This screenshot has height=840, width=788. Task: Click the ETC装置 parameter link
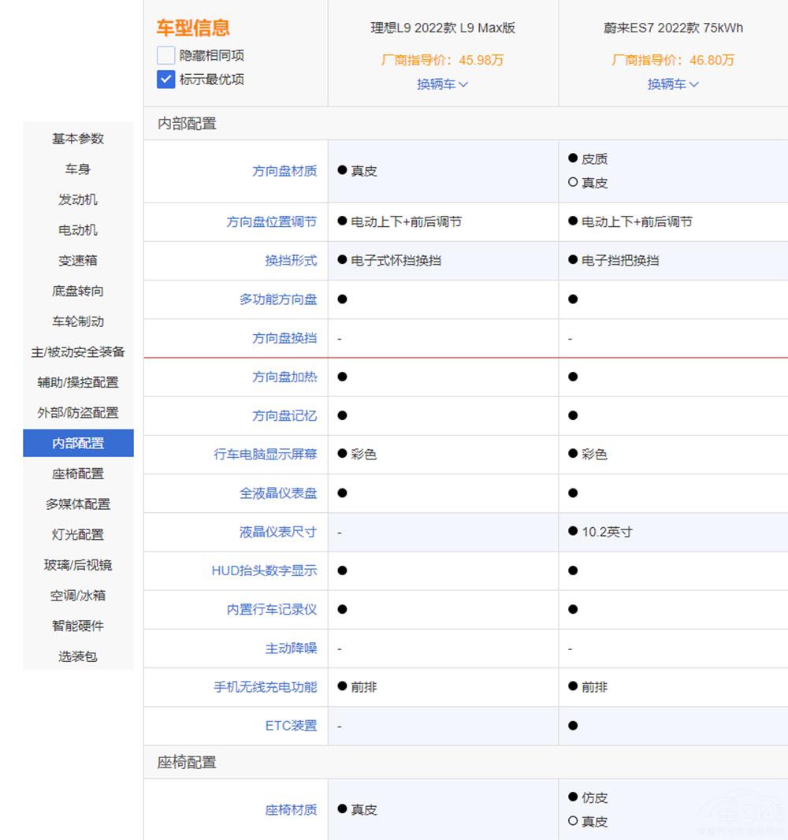pos(291,726)
